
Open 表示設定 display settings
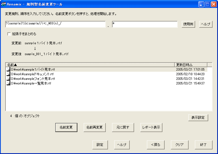(198, 118)
